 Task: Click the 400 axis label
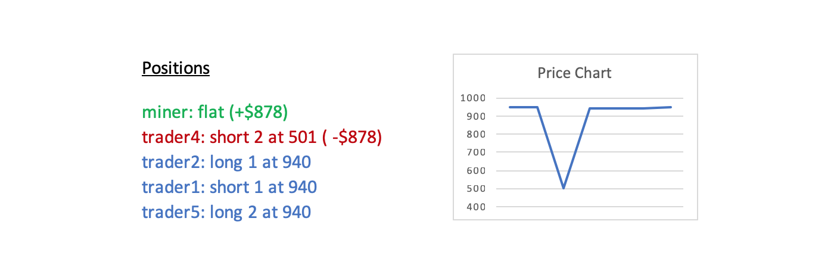pyautogui.click(x=476, y=207)
